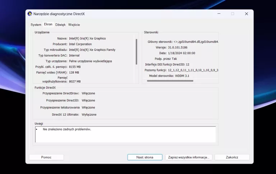Click the Urządzenie panel vertical scrollbar

coord(137,52)
